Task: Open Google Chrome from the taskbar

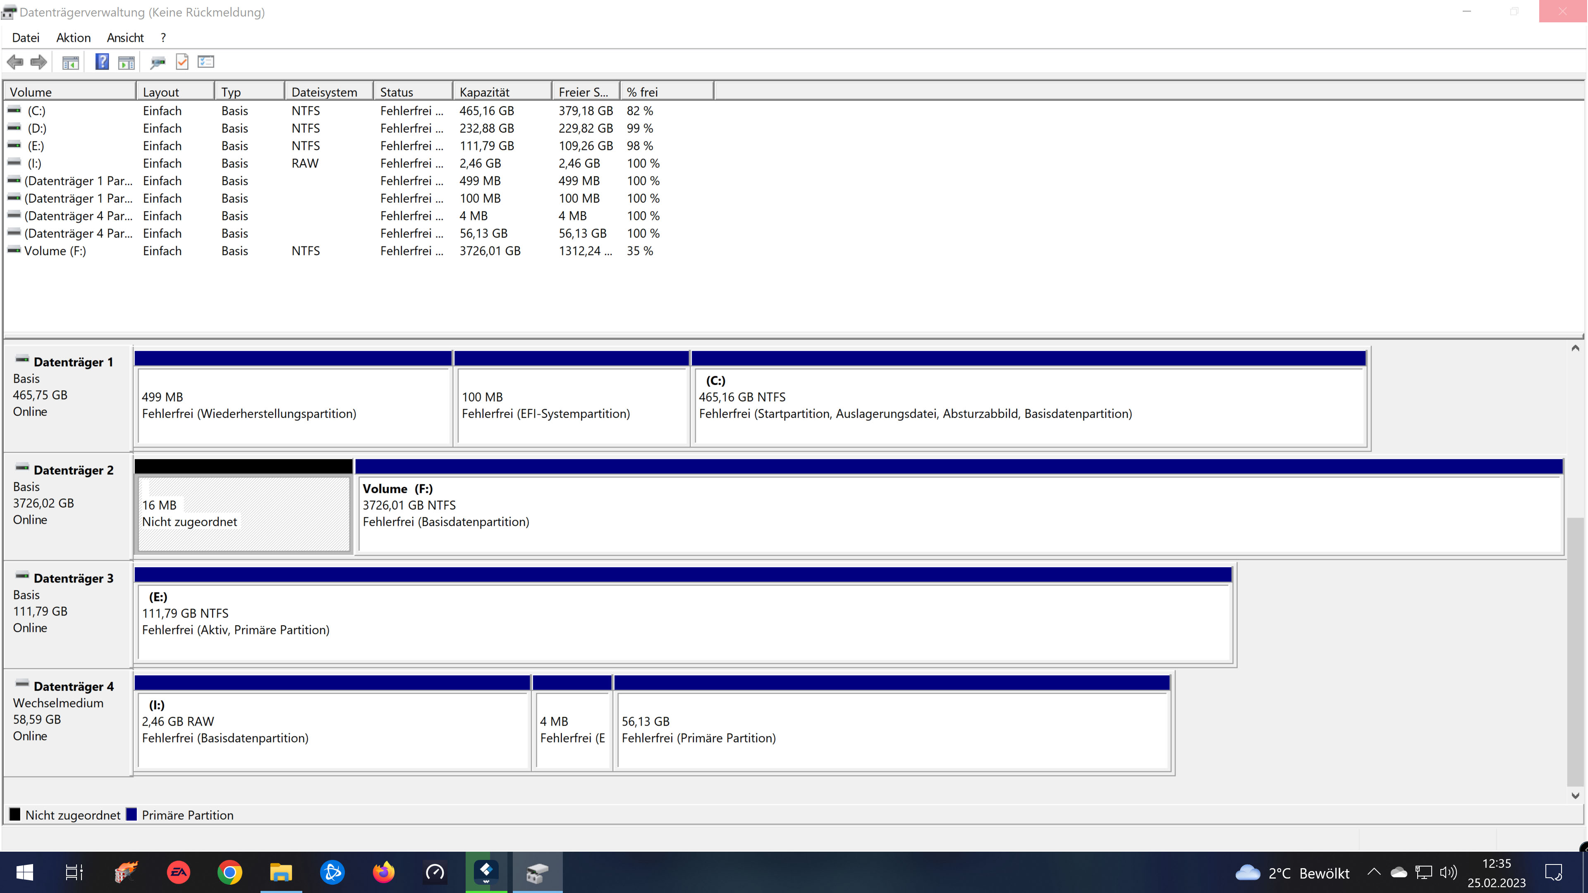Action: [x=230, y=873]
